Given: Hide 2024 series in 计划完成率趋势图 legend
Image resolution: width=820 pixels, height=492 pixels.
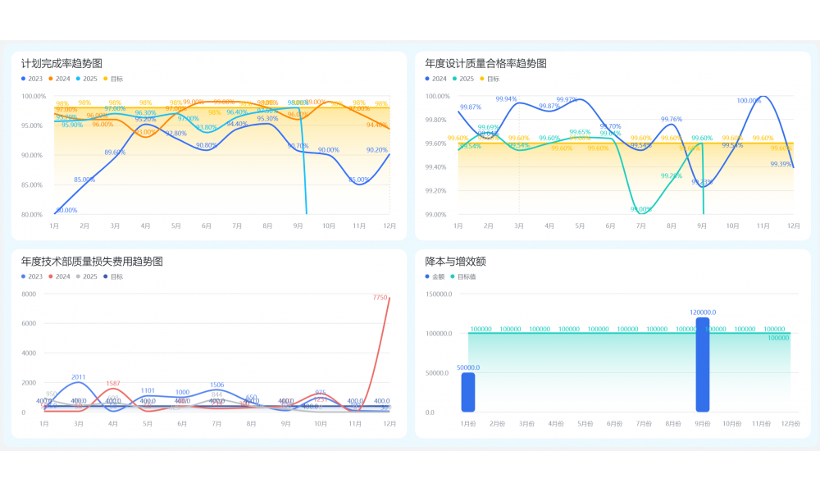Looking at the screenshot, I should 60,79.
